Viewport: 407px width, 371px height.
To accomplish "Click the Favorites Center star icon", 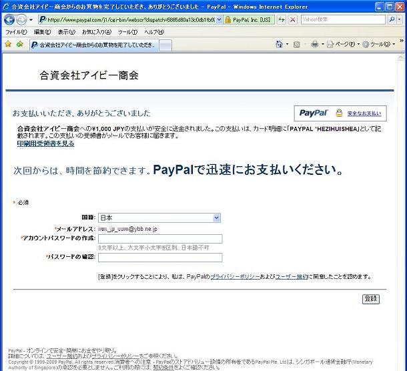I will pos(8,45).
